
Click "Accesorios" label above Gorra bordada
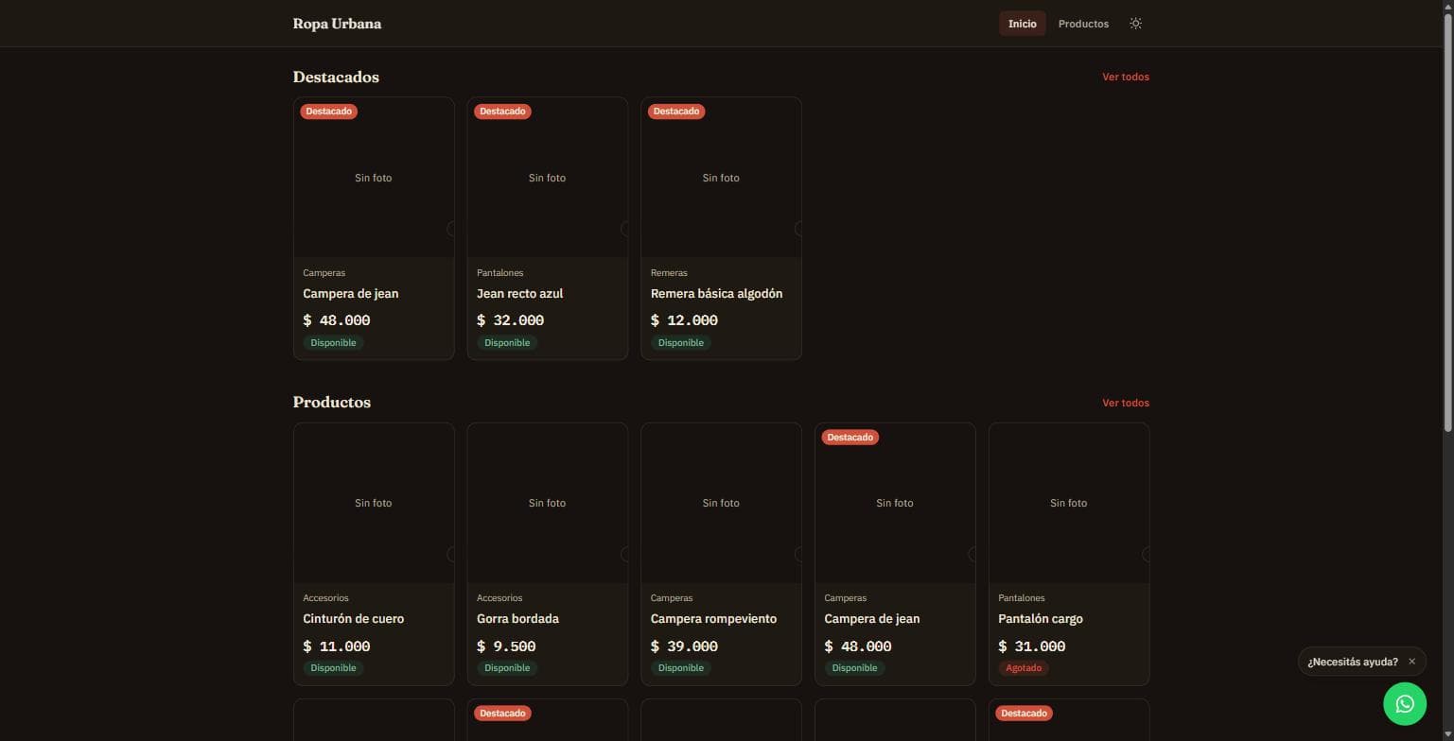499,598
